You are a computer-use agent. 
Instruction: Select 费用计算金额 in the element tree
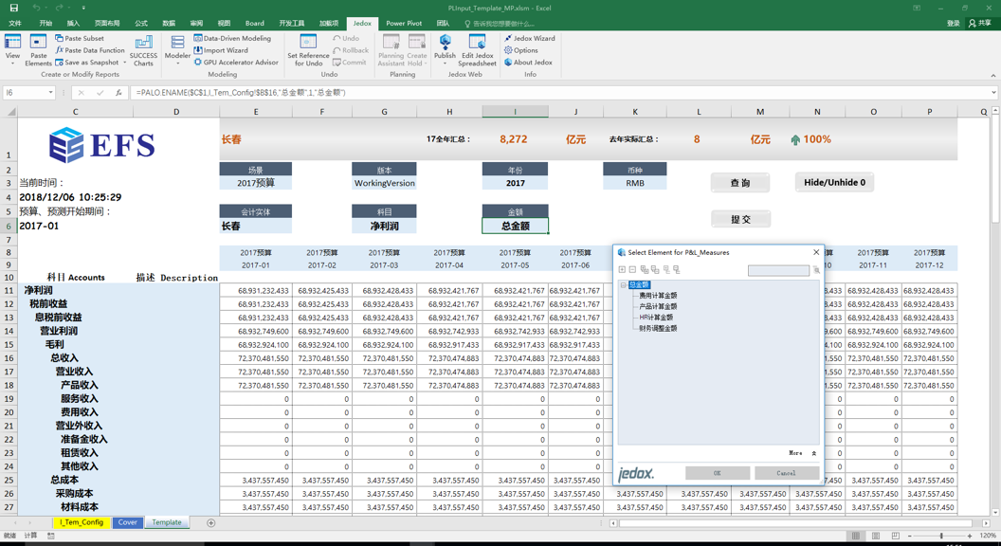(x=658, y=296)
